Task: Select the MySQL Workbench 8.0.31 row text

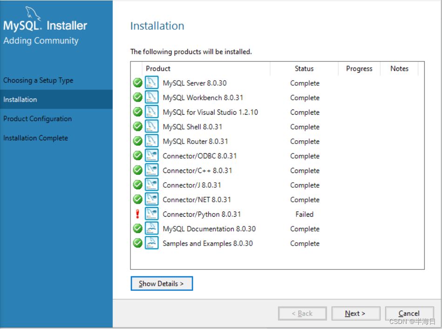Action: [x=203, y=97]
